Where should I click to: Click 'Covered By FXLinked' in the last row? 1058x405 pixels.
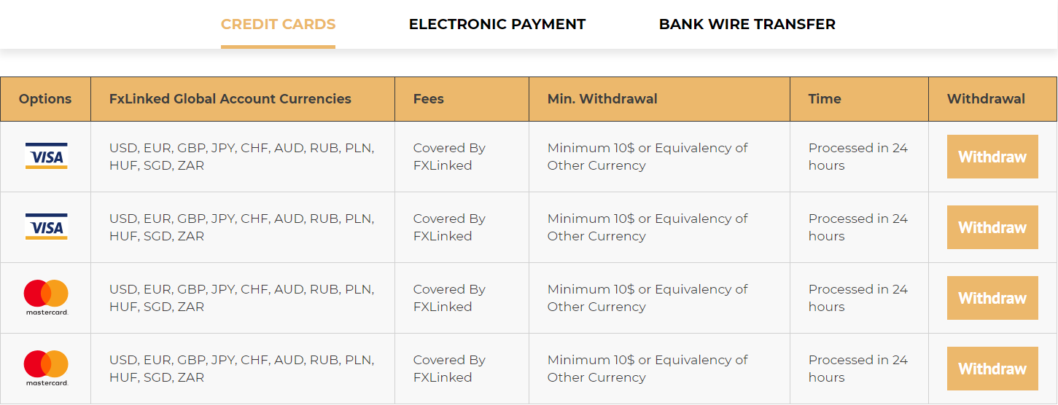tap(449, 369)
